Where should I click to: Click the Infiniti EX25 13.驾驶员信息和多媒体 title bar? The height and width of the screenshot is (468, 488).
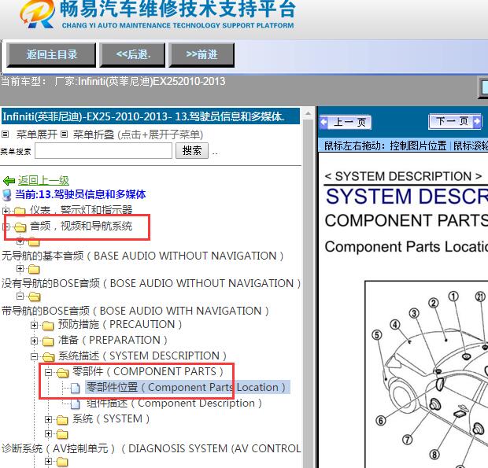pyautogui.click(x=150, y=116)
